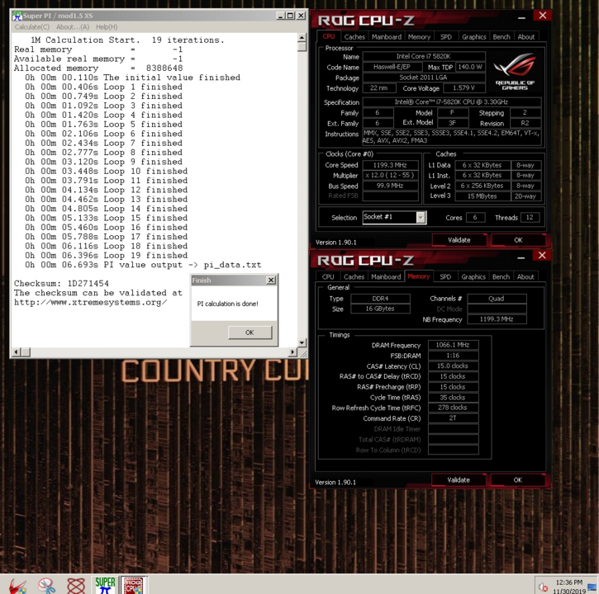Click the muted volume tray icon

[x=543, y=587]
